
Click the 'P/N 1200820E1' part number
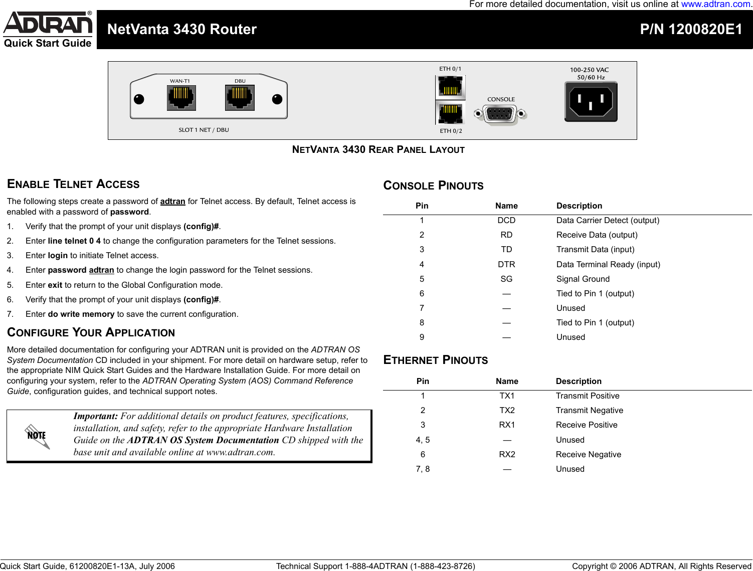coord(691,30)
